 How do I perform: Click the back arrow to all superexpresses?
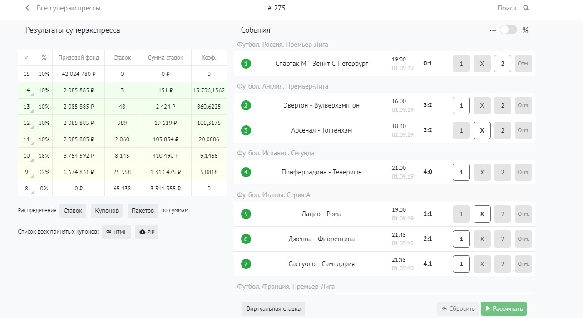[28, 8]
